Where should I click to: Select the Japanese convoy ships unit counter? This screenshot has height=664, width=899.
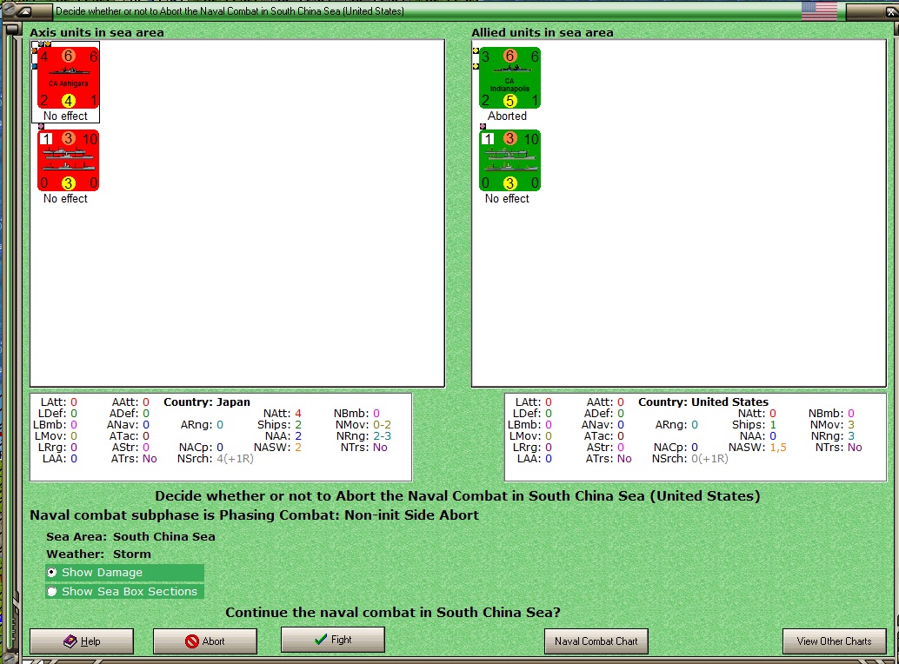tap(68, 161)
